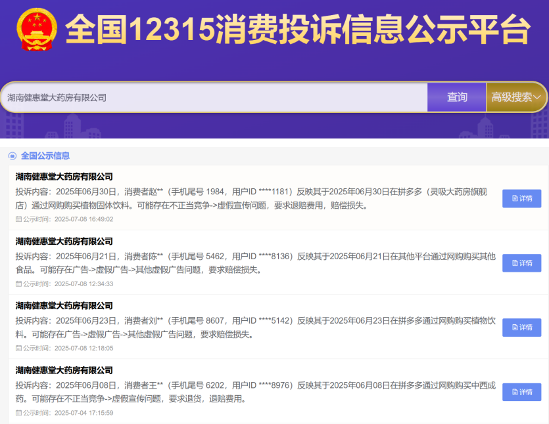Click complaint text mentioning 灵吸大药房旗舰店
549x424 pixels.
(x=255, y=198)
